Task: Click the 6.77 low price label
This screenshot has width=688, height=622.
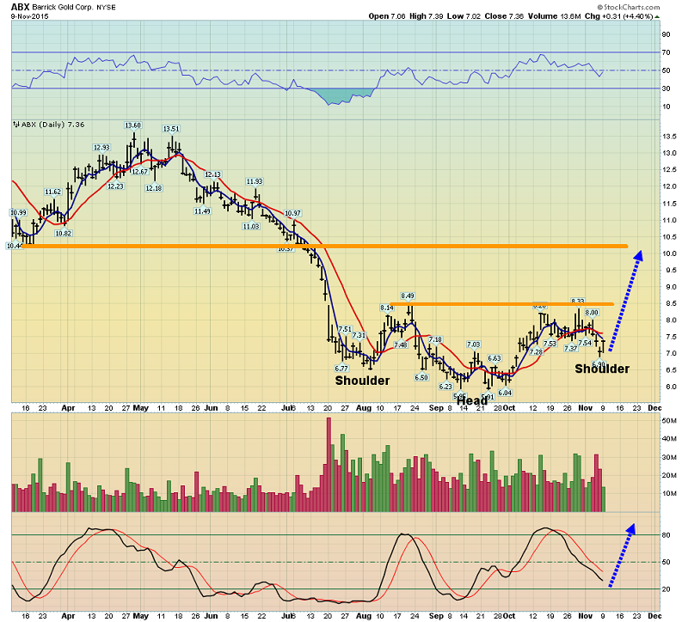Action: click(x=341, y=369)
